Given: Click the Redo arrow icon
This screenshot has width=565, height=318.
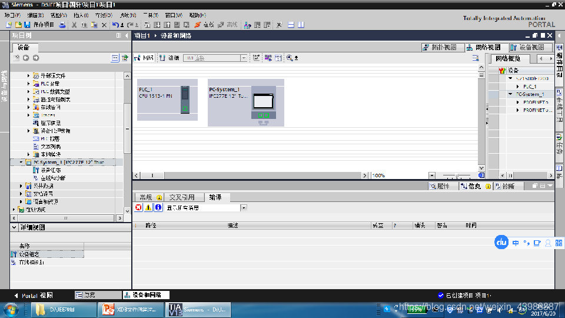Looking at the screenshot, I should tap(130, 25).
